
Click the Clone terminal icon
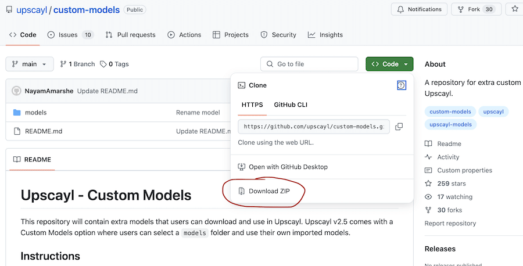click(242, 85)
